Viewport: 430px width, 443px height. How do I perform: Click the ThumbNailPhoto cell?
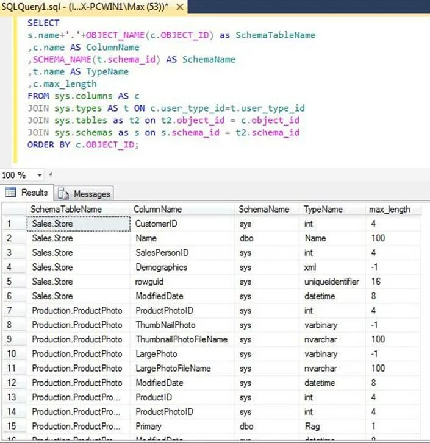pyautogui.click(x=182, y=325)
